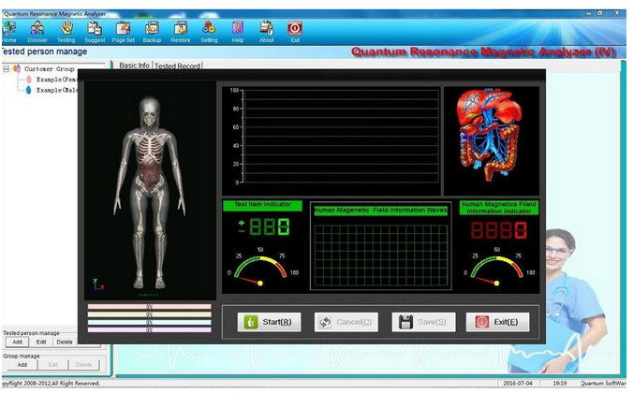Click the Backup toolbar icon

click(152, 32)
